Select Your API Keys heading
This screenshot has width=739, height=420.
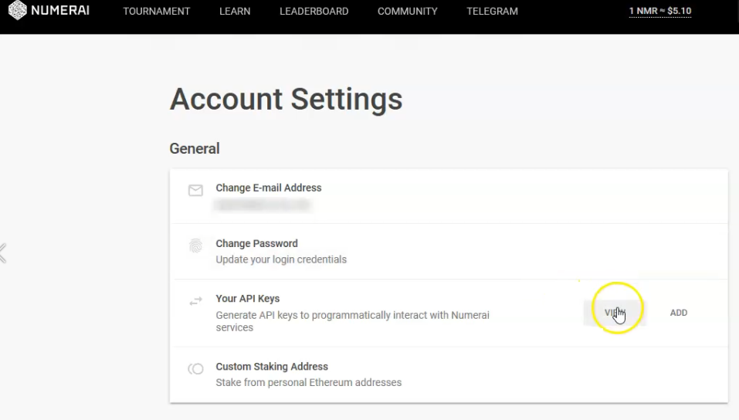(248, 298)
